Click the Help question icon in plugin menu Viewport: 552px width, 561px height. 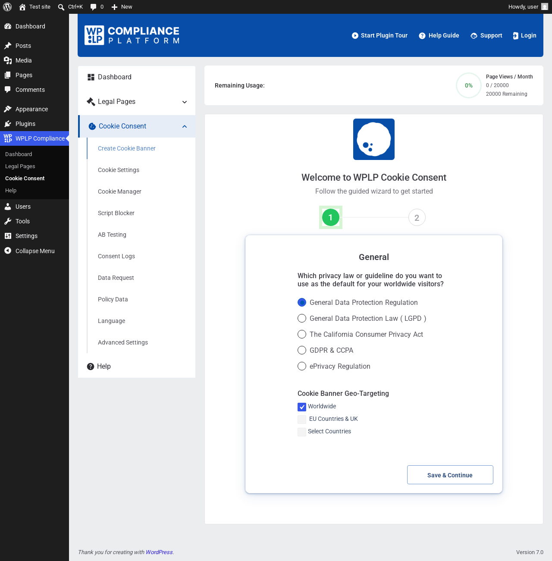(91, 367)
